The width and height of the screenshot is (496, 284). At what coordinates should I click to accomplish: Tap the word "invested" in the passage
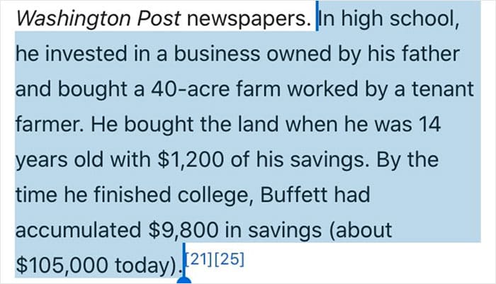tap(86, 53)
